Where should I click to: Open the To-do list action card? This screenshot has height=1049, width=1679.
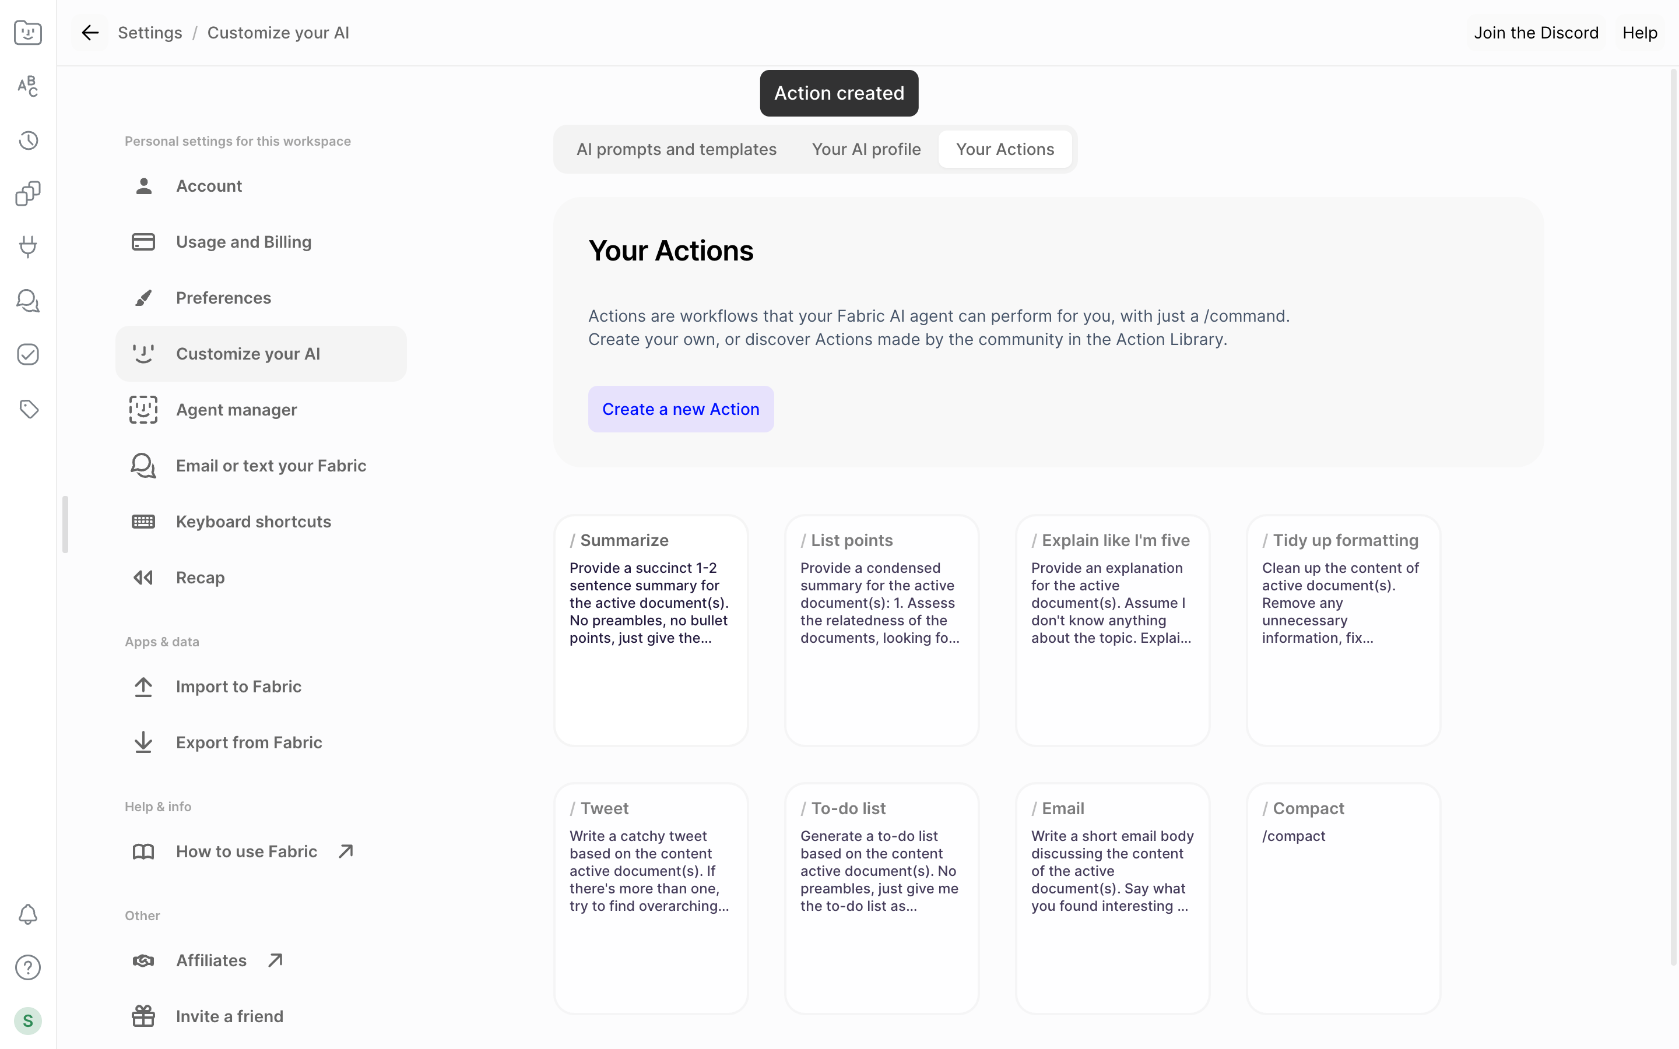[x=882, y=899]
